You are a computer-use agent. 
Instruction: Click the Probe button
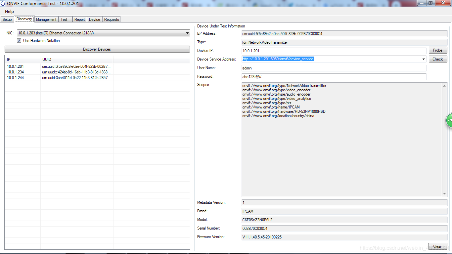[438, 50]
